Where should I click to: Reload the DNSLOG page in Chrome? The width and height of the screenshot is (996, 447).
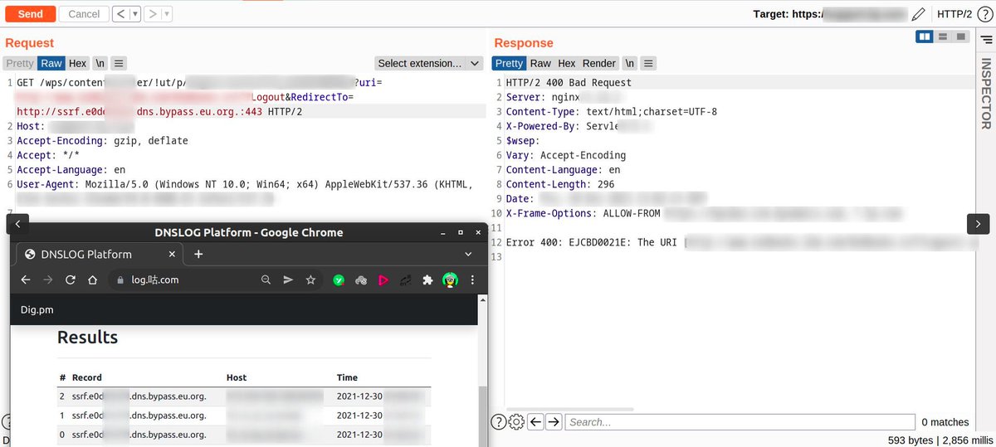[x=71, y=280]
